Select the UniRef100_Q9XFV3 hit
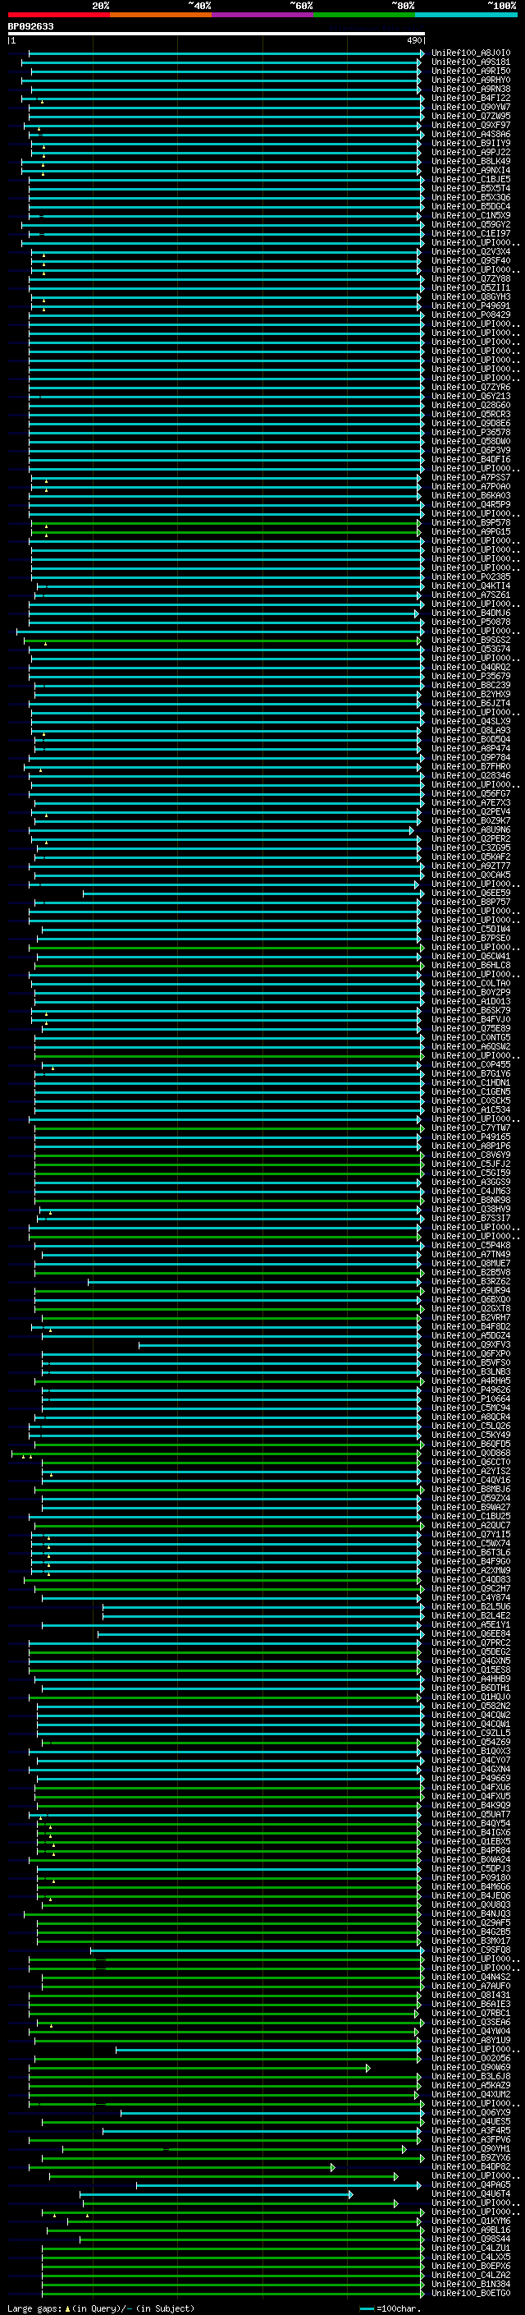The image size is (525, 2315). tap(471, 1344)
